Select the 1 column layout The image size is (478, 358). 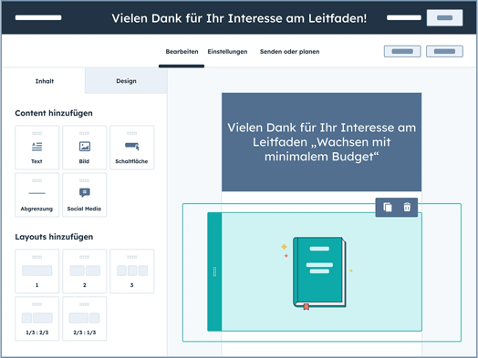(x=36, y=271)
